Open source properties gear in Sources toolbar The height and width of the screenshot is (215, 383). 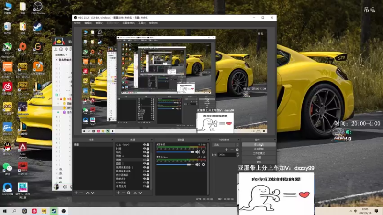tap(129, 193)
